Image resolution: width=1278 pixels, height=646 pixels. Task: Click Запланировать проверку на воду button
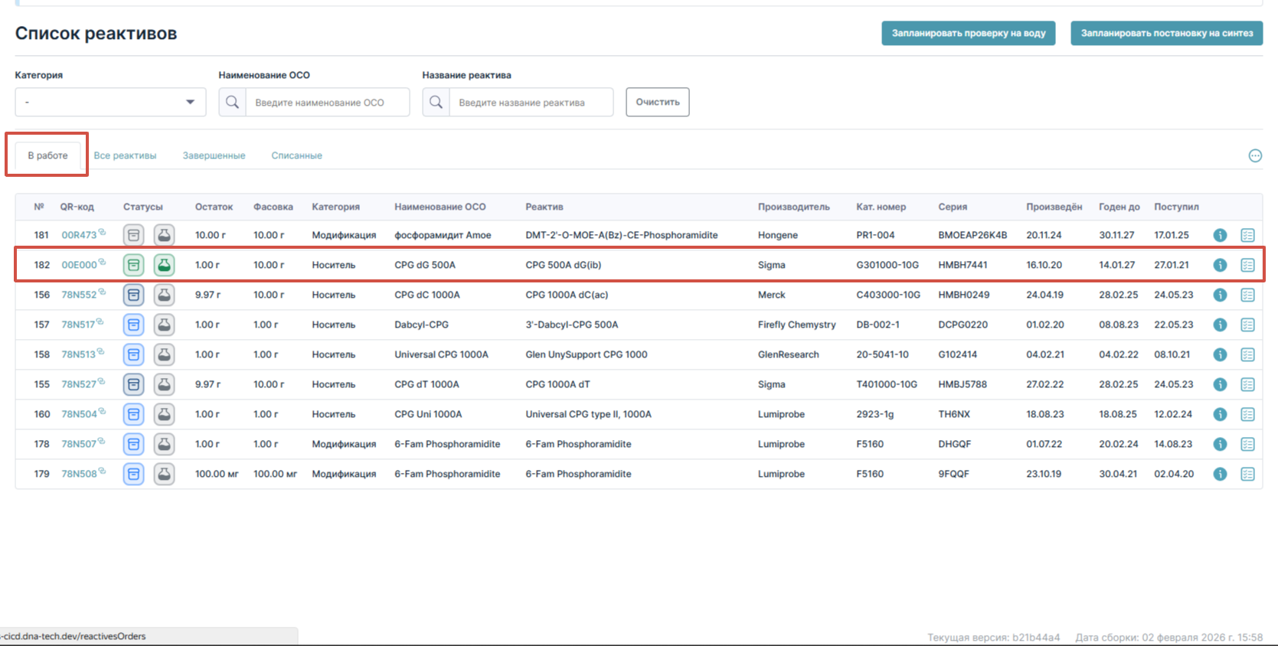968,33
